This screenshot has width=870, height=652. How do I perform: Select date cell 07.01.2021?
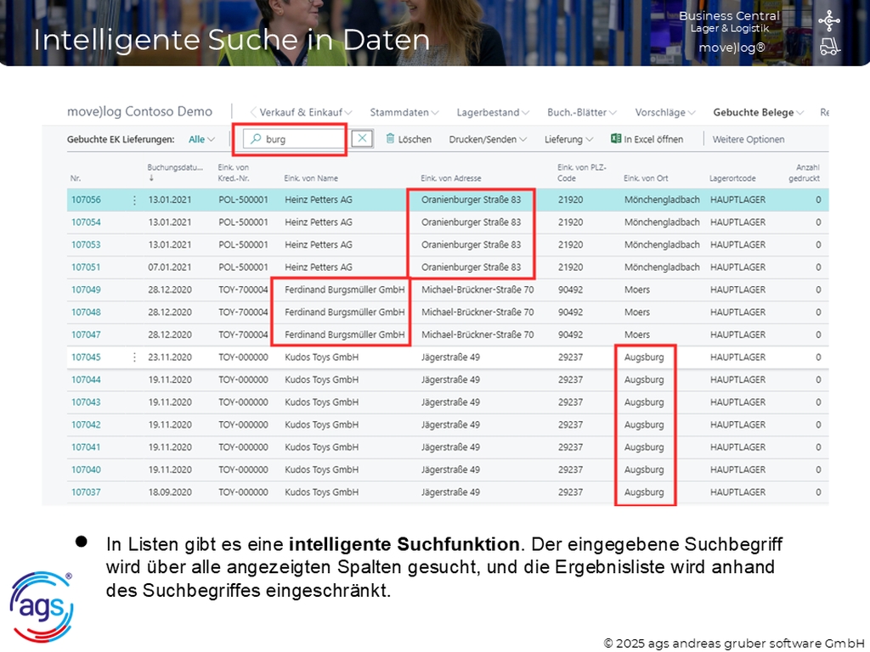[x=170, y=267]
